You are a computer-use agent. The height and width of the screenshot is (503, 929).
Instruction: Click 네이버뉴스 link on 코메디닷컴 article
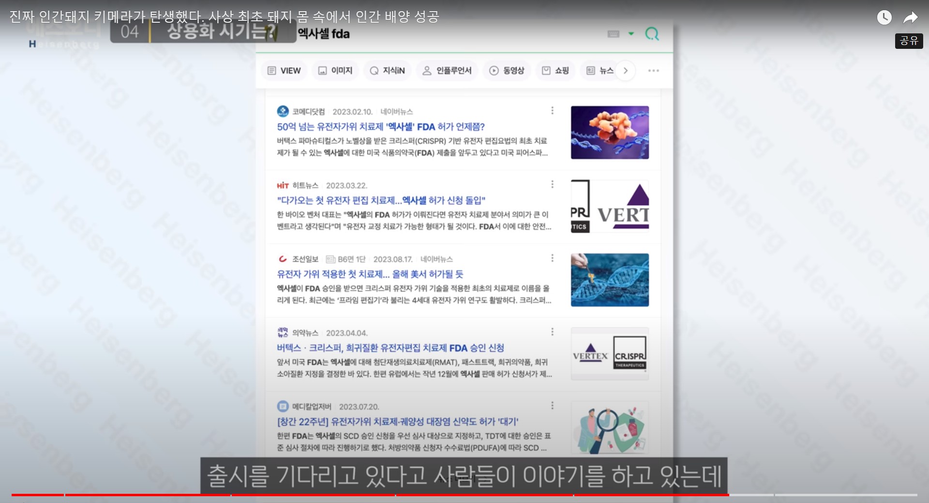396,112
